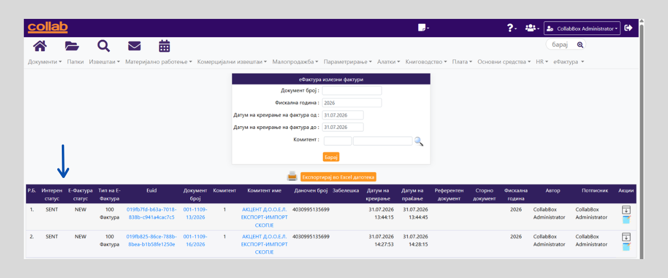Open the Комерцијални извештаи menu

[232, 62]
